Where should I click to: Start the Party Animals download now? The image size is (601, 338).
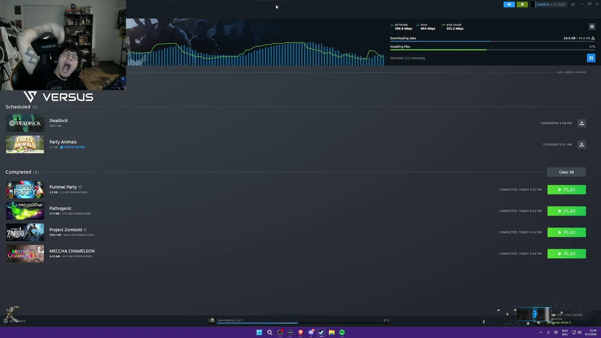click(581, 145)
